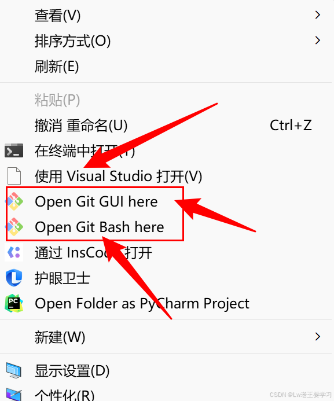Select Open Git GUI here
The width and height of the screenshot is (334, 401).
point(166,201)
